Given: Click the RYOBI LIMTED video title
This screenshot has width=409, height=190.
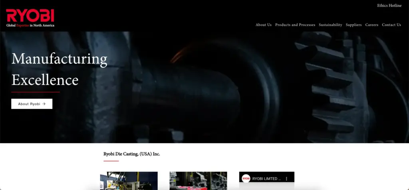Looking at the screenshot, I should 266,179.
